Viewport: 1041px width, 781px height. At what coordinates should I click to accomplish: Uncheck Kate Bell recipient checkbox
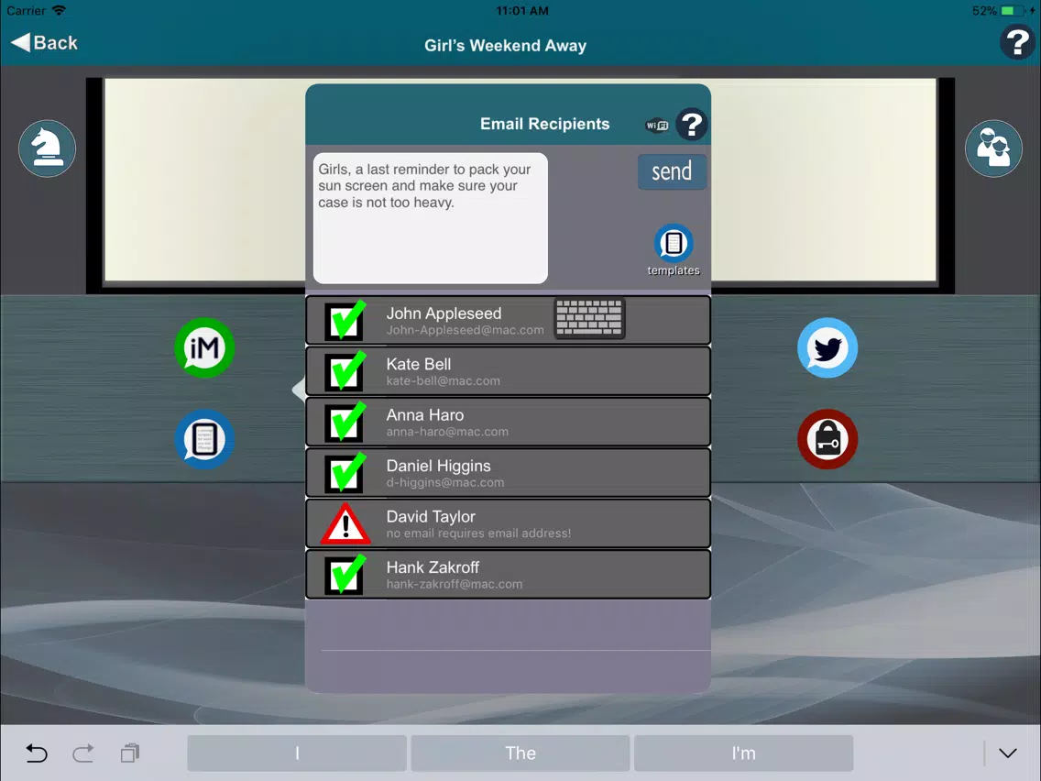coord(345,371)
